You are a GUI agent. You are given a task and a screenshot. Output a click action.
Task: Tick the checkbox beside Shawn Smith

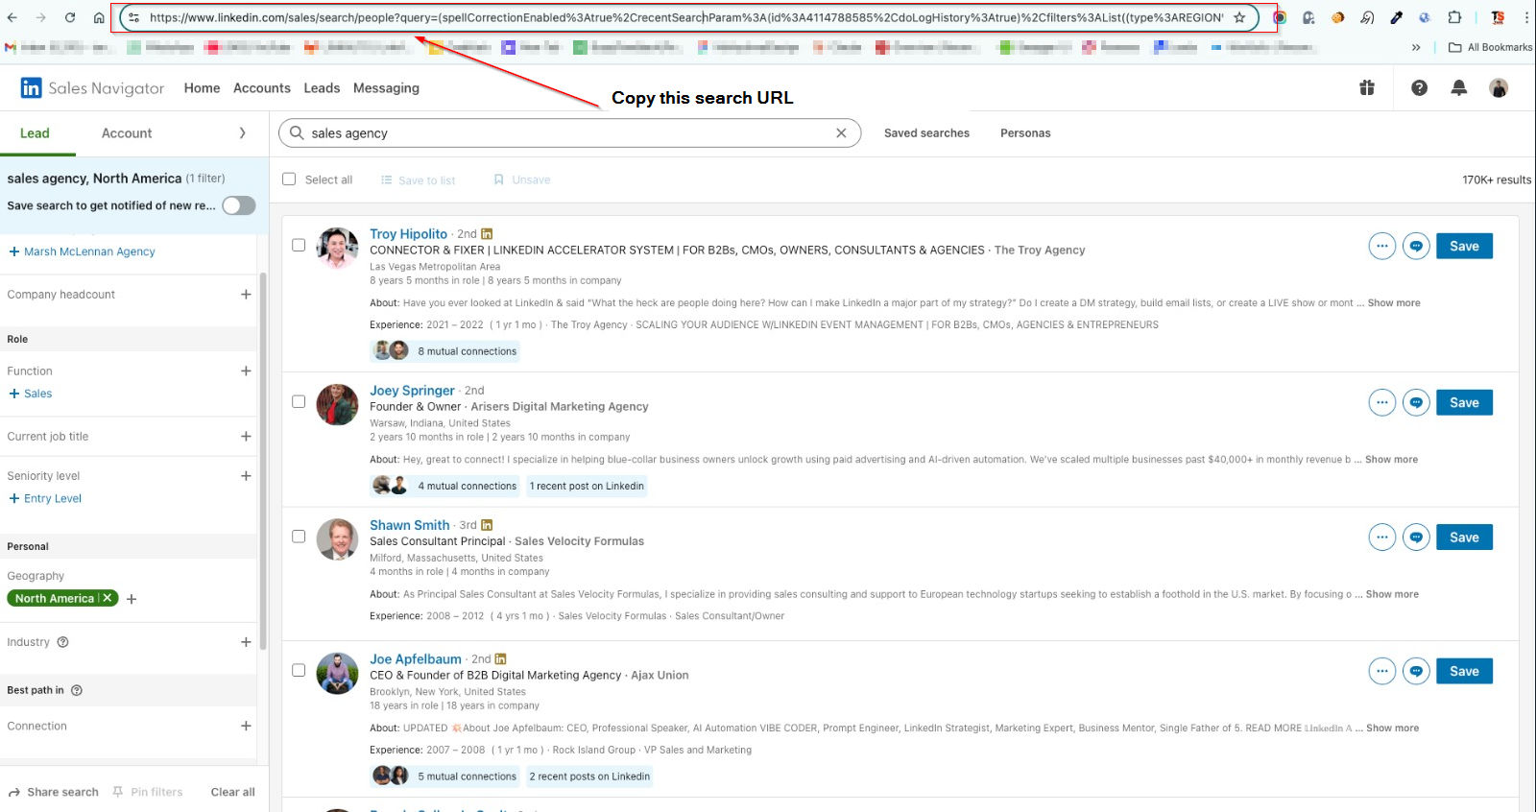pyautogui.click(x=299, y=537)
